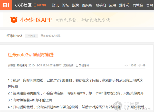Viewport: 154px width, 112px height.
Task: Go to the 论坛 section
Action: click(x=65, y=5)
